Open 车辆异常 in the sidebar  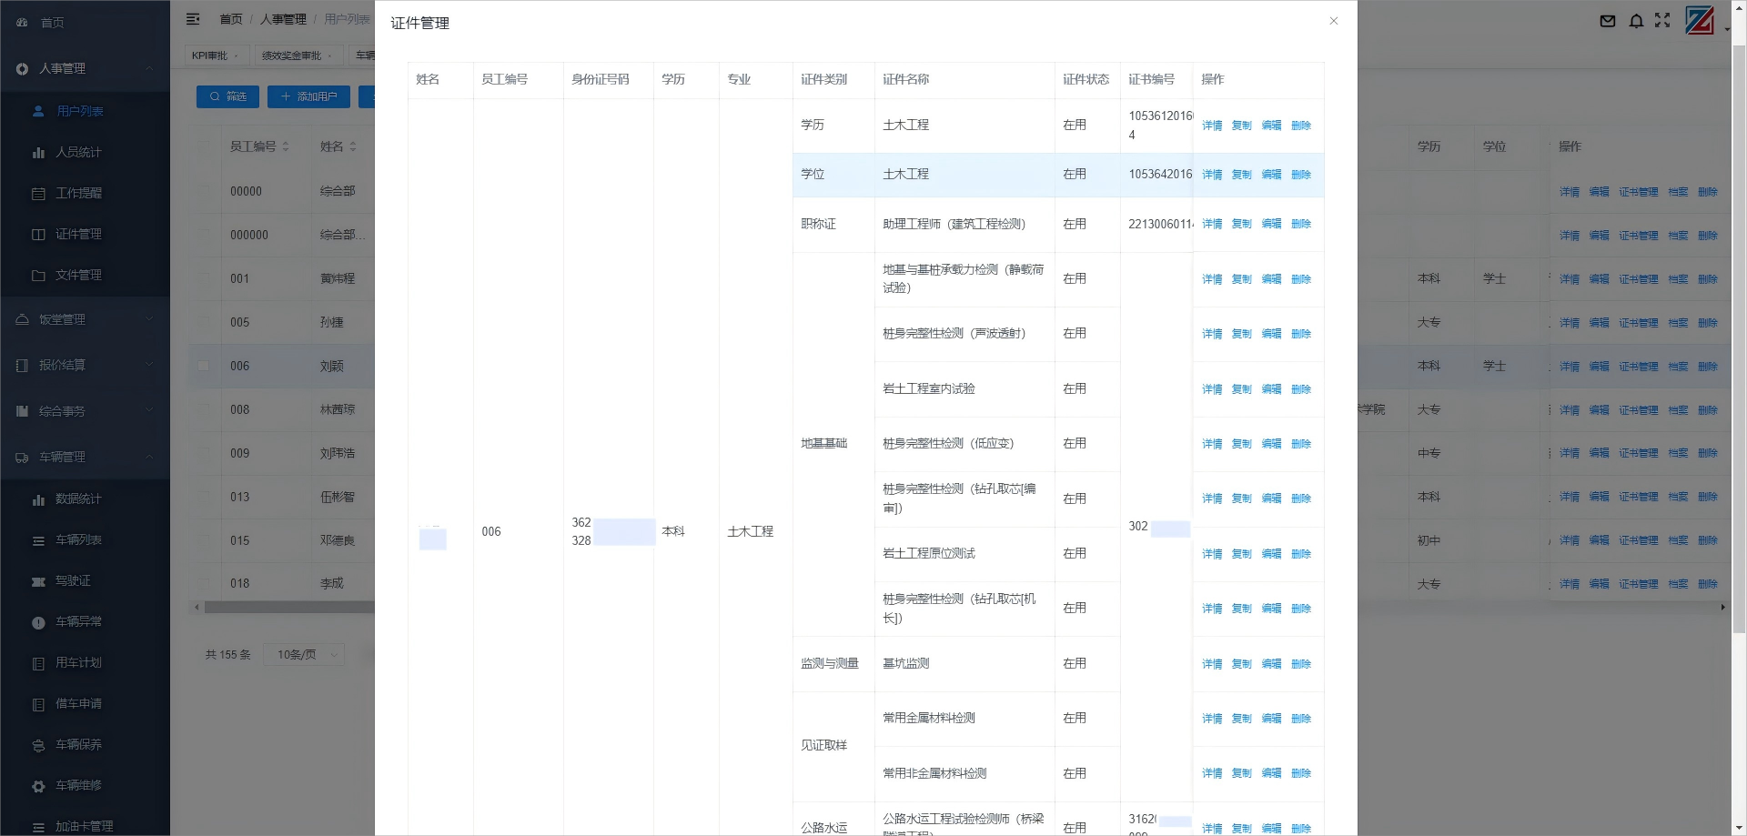(x=77, y=621)
